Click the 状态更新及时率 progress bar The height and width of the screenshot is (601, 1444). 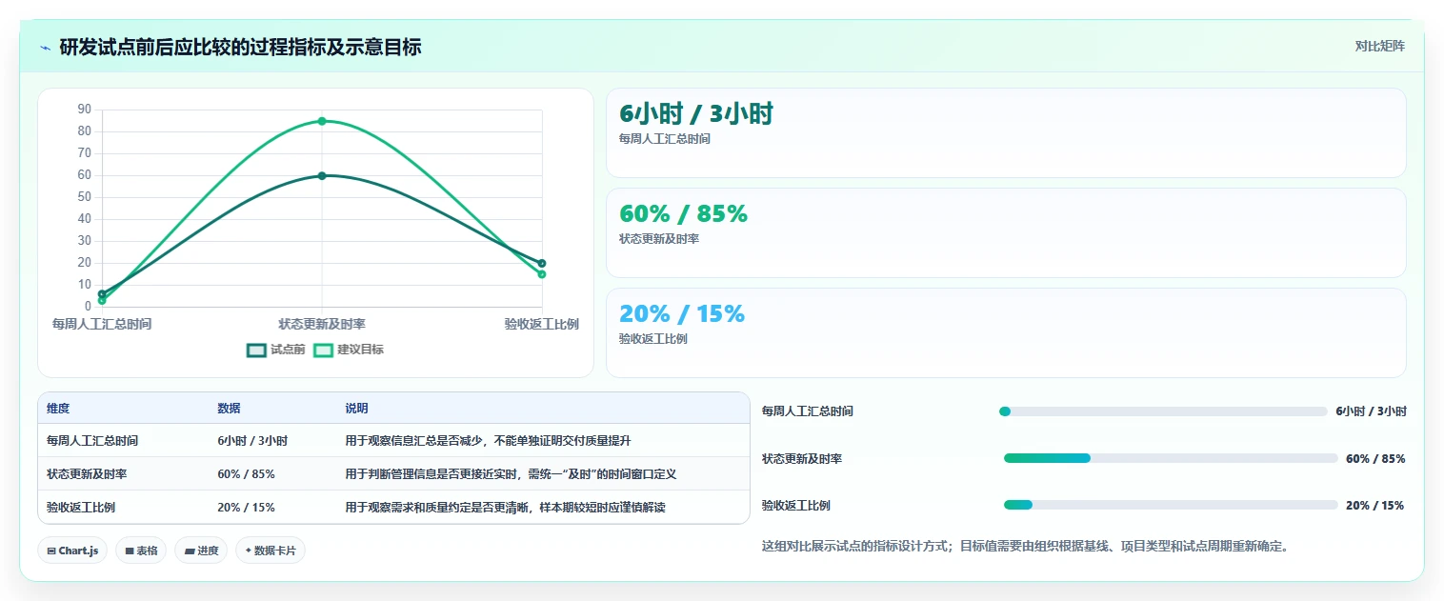point(1171,458)
